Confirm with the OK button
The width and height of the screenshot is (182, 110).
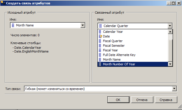coord(118,100)
